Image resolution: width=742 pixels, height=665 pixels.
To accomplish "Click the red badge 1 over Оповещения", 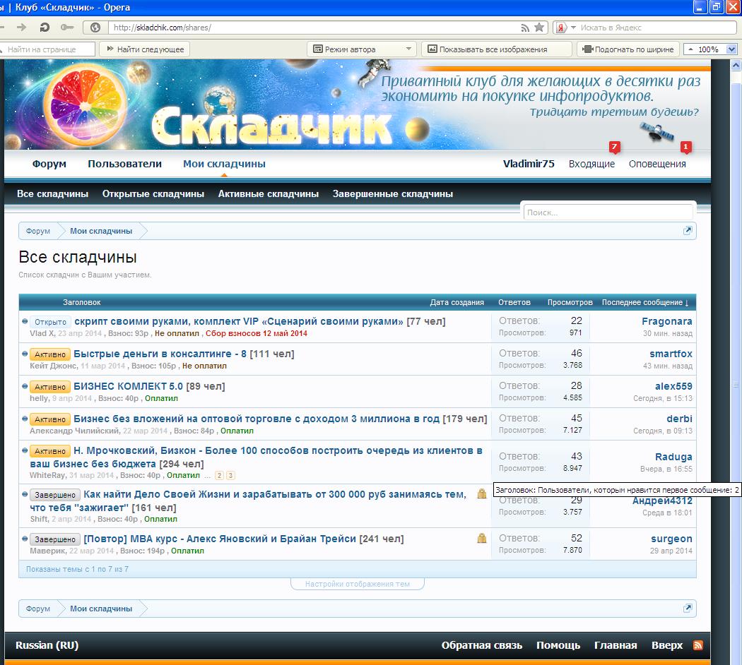I will (x=685, y=147).
